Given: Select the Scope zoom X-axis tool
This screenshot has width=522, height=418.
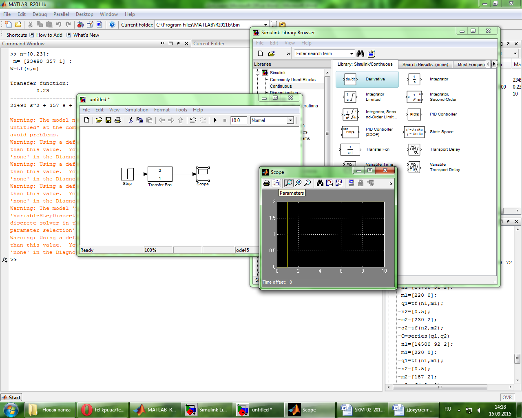Looking at the screenshot, I should coord(298,183).
